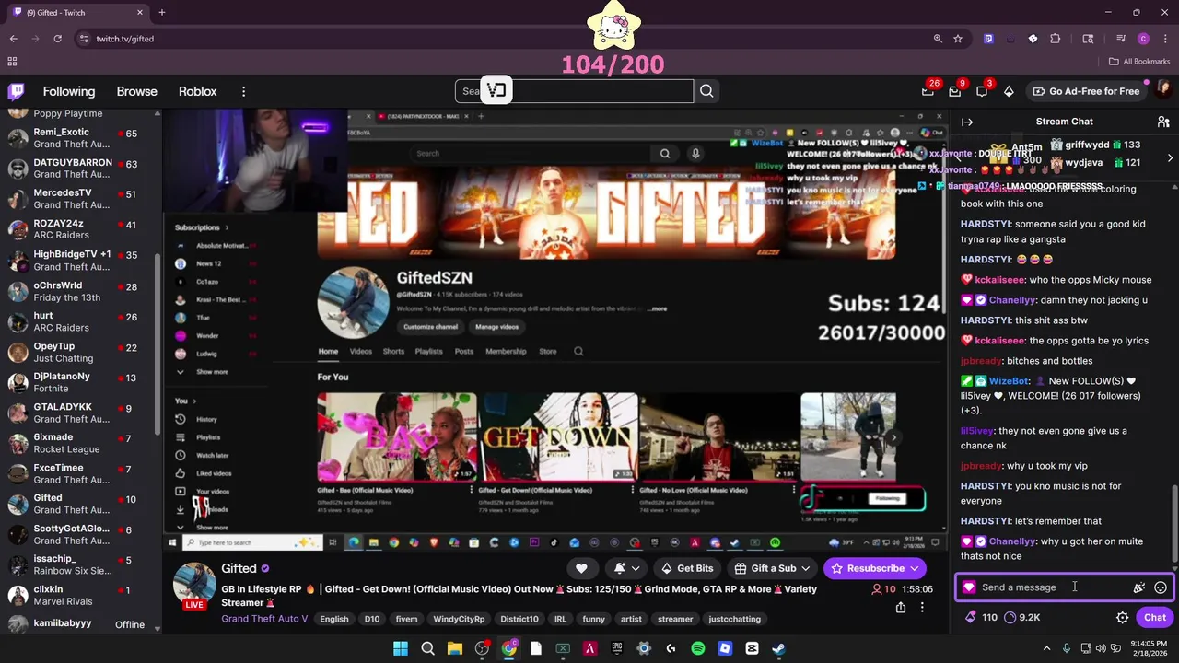
Task: Open clixkin channel in the sidebar
Action: point(81,595)
